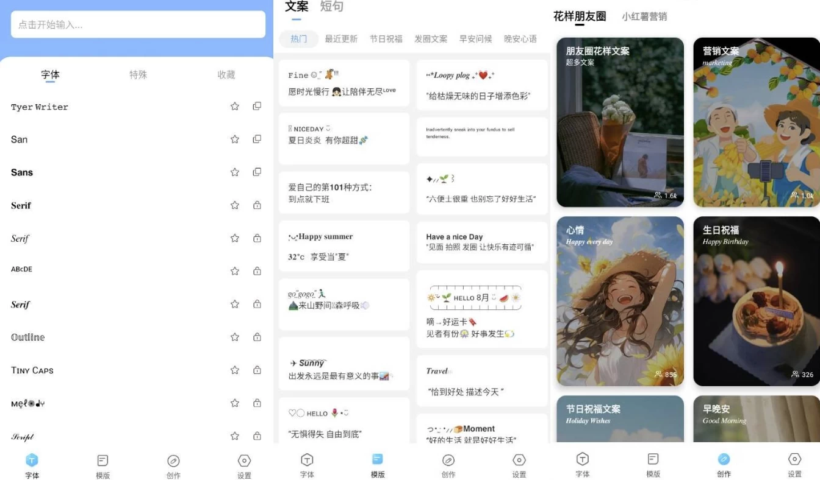Choose the 最近更新 filter

[x=341, y=39]
